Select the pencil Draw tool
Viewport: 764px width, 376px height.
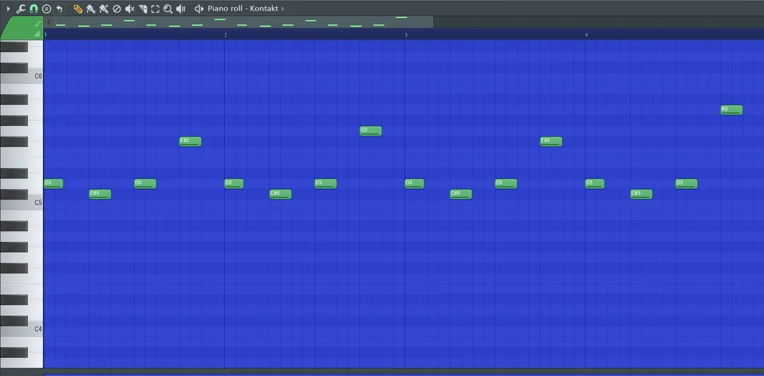click(x=78, y=9)
